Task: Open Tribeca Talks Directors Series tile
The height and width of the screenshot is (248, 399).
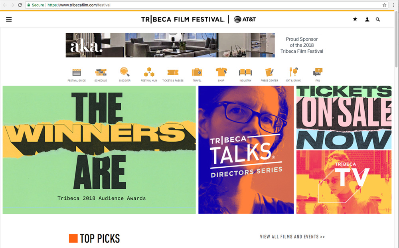Action: (246, 150)
